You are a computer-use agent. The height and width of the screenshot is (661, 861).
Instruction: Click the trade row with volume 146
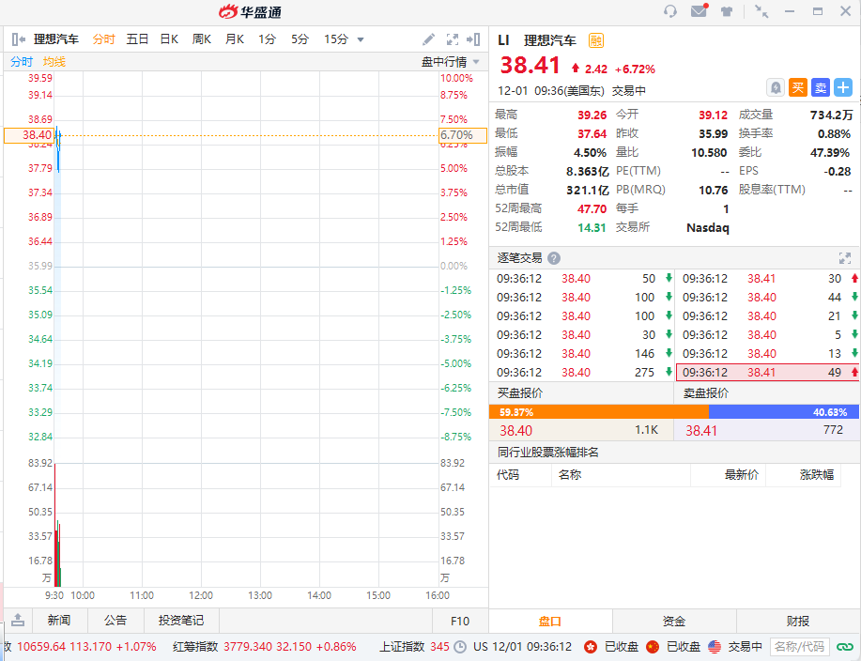581,354
